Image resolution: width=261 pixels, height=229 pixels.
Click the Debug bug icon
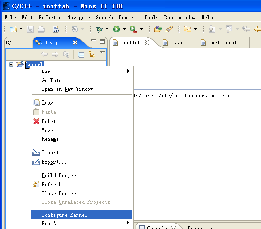[x=99, y=29]
